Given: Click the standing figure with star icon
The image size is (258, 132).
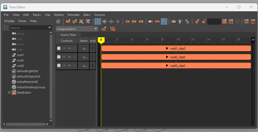Looking at the screenshot, I should pyautogui.click(x=180, y=21).
